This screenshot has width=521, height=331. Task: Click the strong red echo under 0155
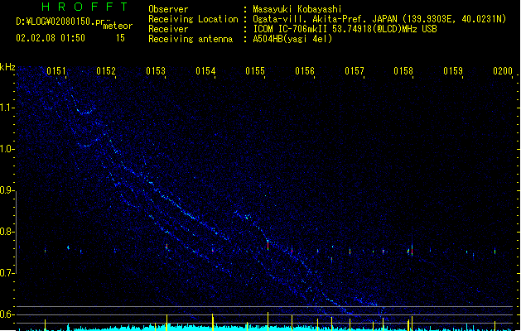click(x=268, y=245)
